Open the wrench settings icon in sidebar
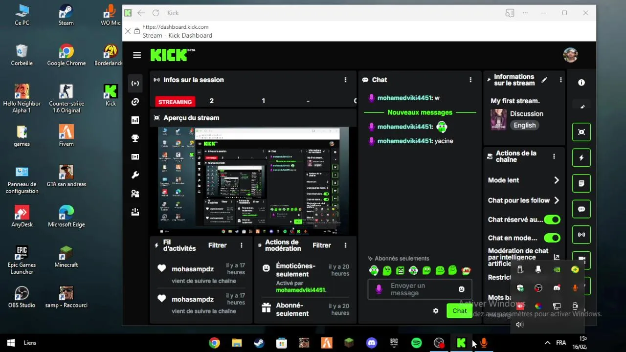Screen dimensions: 626x352 click(135, 175)
